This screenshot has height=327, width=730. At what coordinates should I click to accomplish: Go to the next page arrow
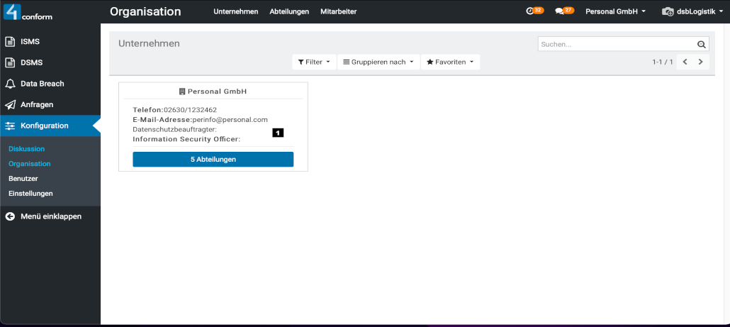pos(700,62)
